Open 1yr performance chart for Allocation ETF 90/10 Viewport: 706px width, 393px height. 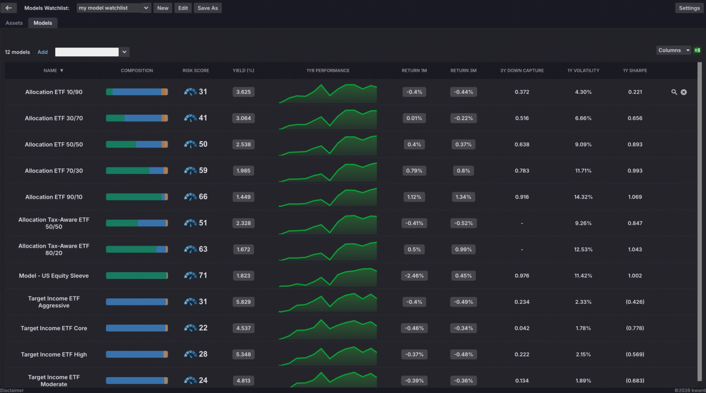tap(328, 197)
